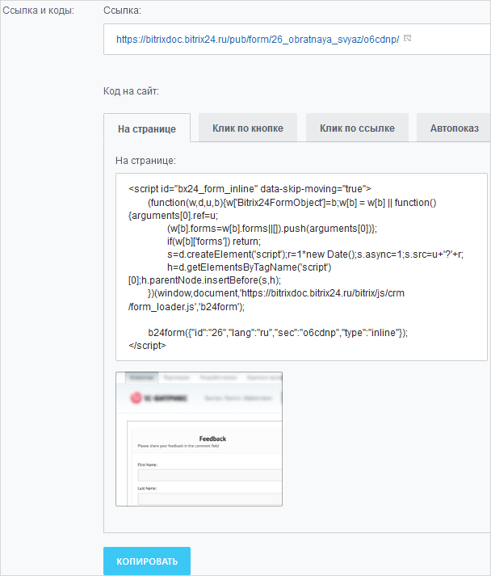Click the link field box under «Ссылка:»
Image resolution: width=491 pixels, height=576 pixels.
pos(297,40)
